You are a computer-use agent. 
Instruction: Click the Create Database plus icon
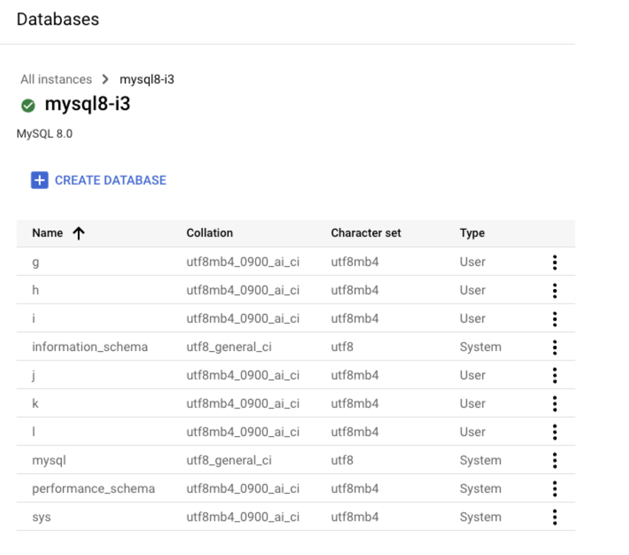click(x=39, y=180)
